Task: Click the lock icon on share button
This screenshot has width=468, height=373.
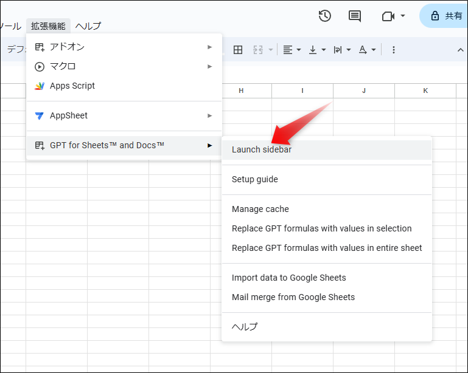Action: (x=435, y=16)
